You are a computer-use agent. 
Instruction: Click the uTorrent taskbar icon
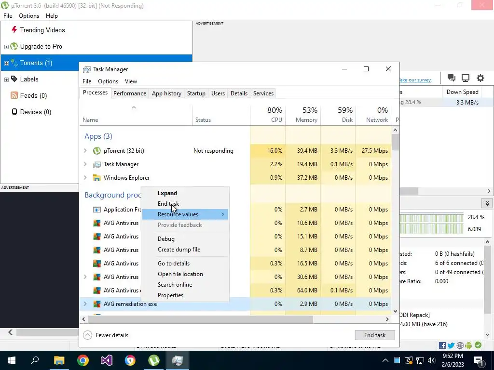pos(154,360)
